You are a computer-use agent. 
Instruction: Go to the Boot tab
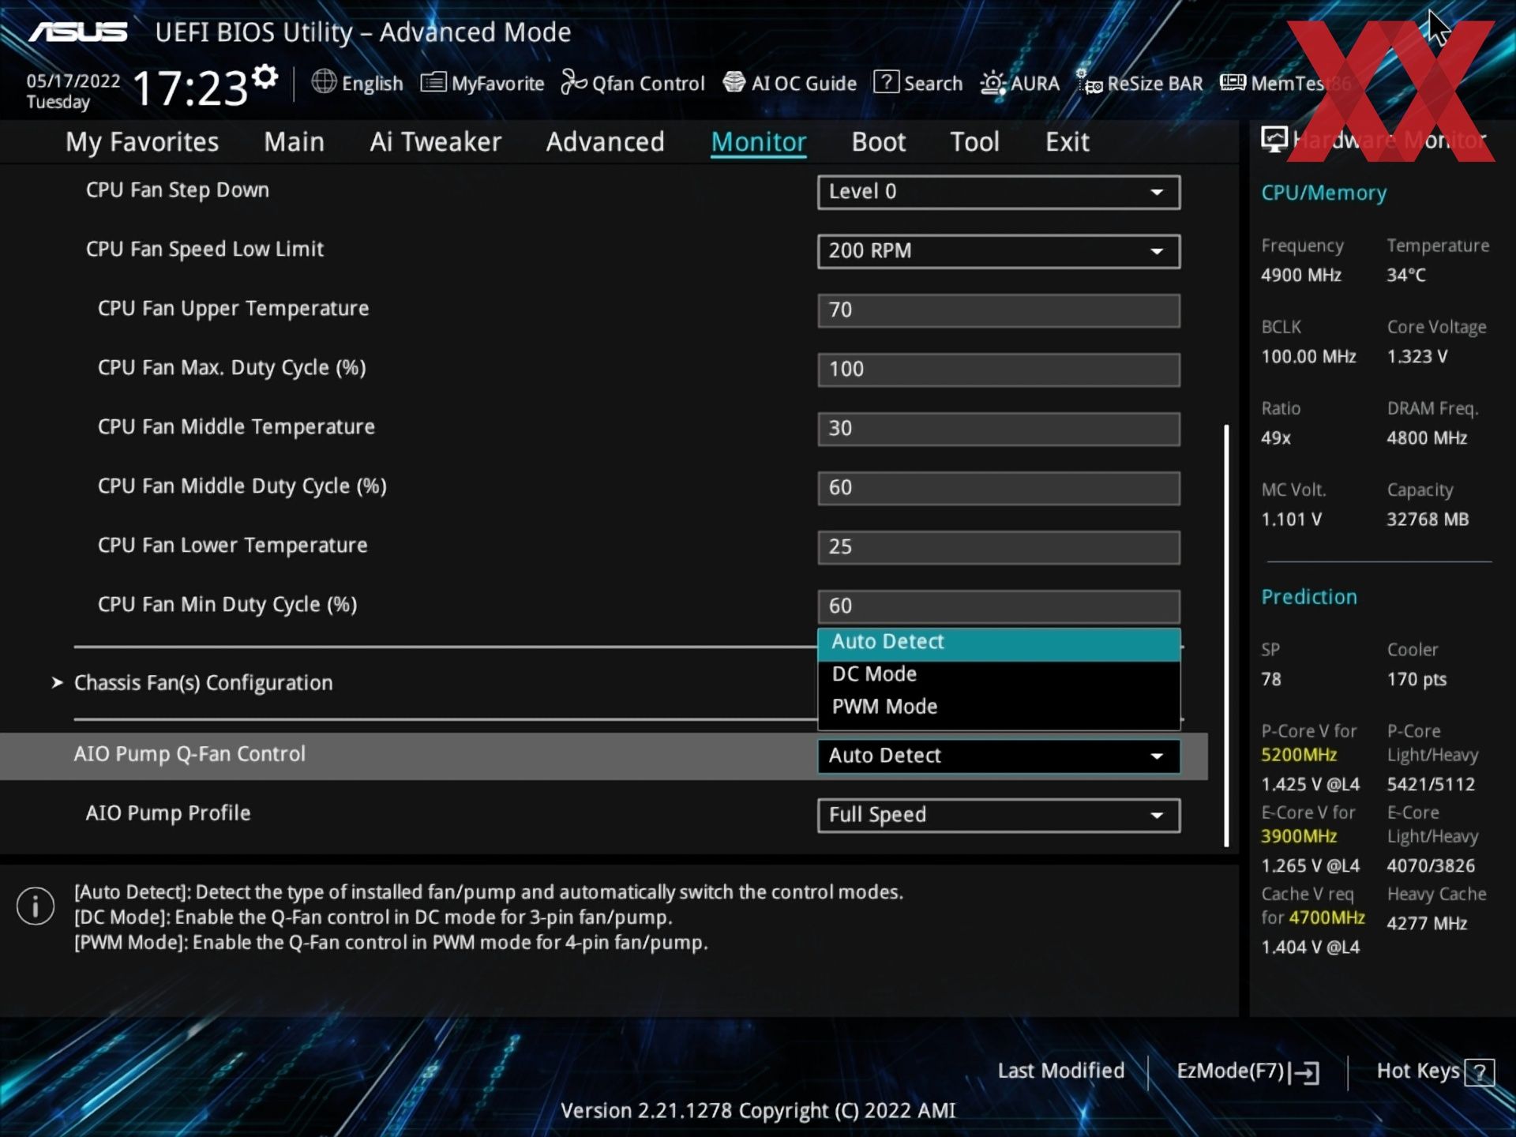point(878,142)
